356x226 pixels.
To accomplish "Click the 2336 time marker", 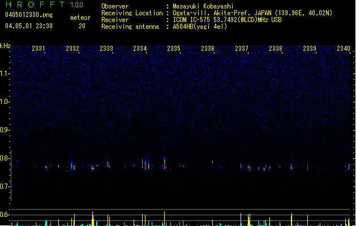I will pyautogui.click(x=208, y=49).
